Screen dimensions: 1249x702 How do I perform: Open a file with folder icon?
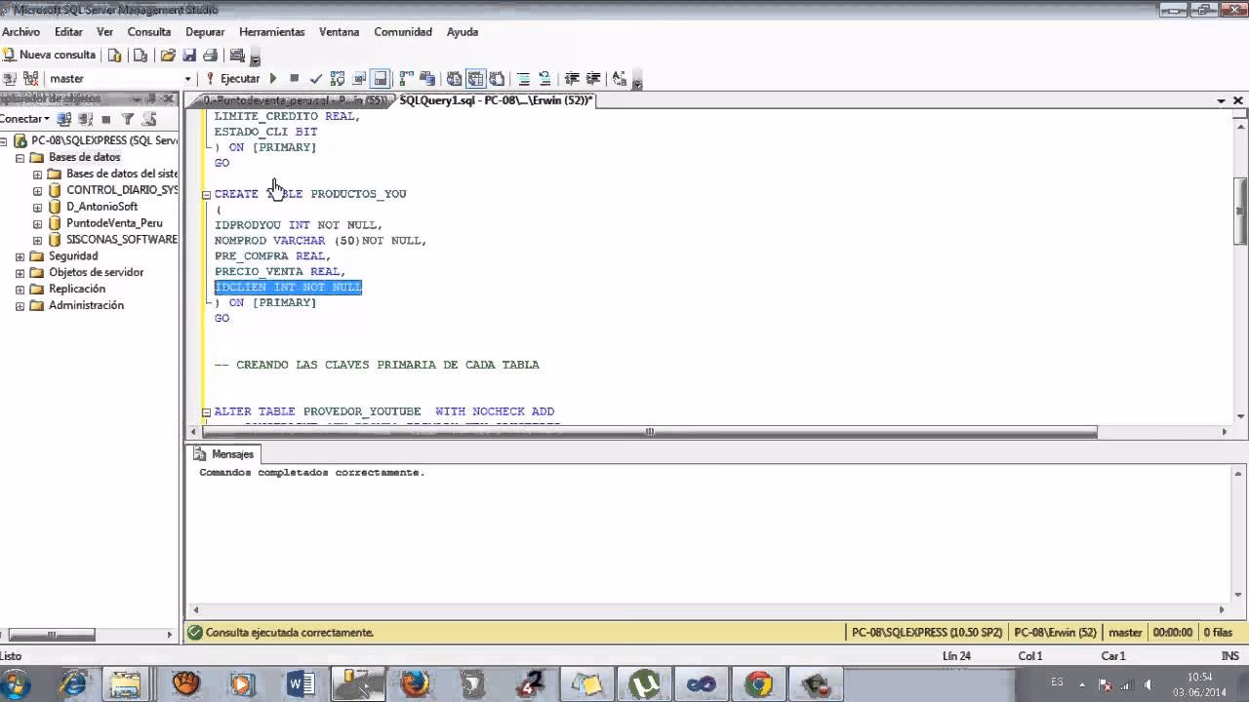coord(168,56)
